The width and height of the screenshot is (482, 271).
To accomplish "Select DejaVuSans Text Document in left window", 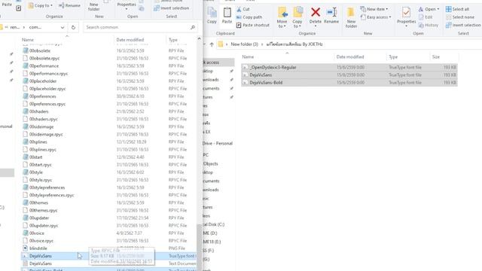I will click(108, 263).
